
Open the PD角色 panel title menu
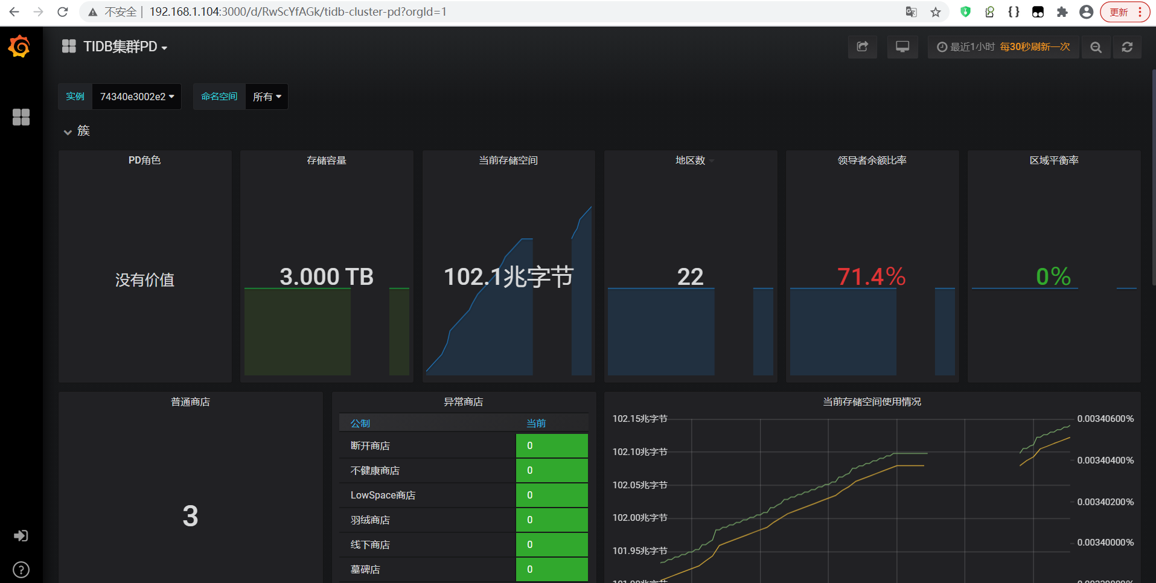pyautogui.click(x=144, y=160)
